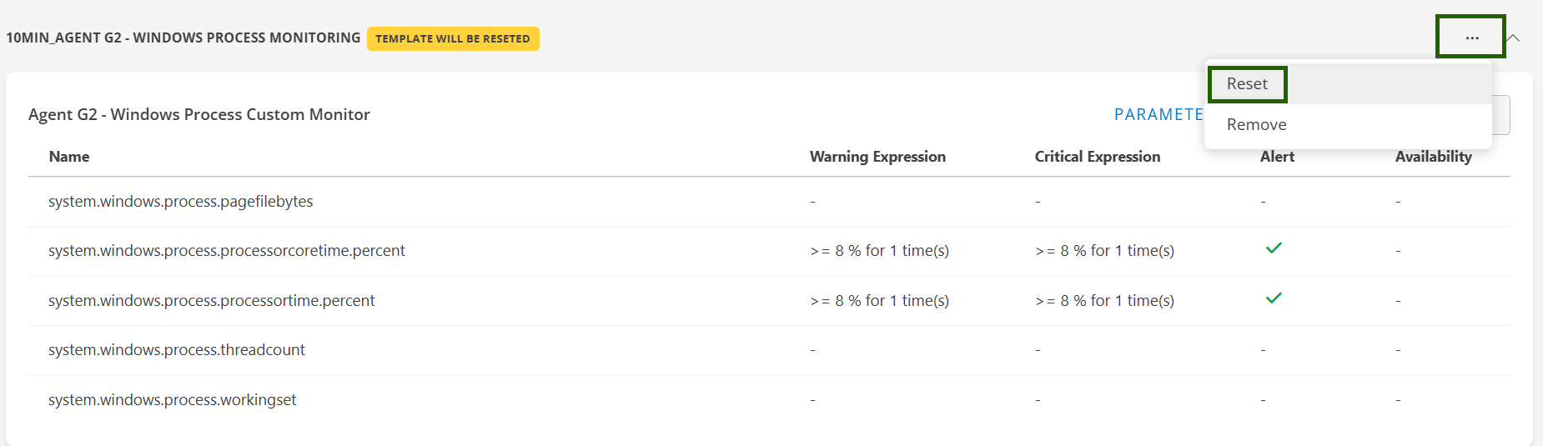The height and width of the screenshot is (446, 1543).
Task: Click the Critical Expression column header
Action: tap(1098, 157)
